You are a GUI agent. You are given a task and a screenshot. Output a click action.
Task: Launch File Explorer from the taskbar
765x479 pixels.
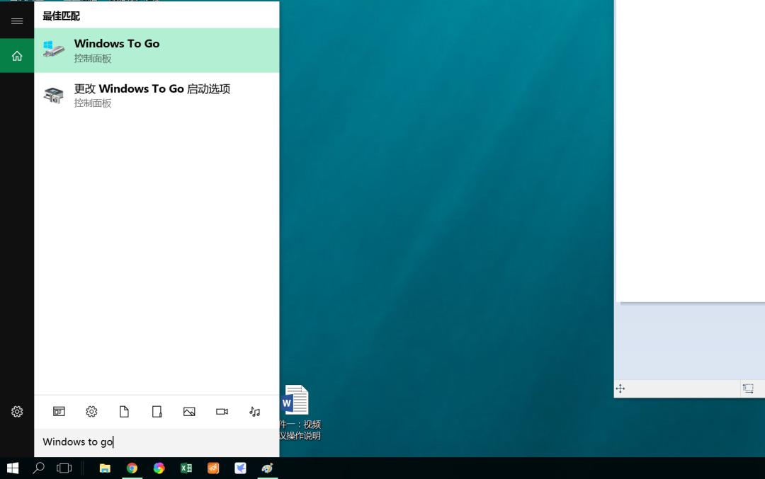pos(105,468)
